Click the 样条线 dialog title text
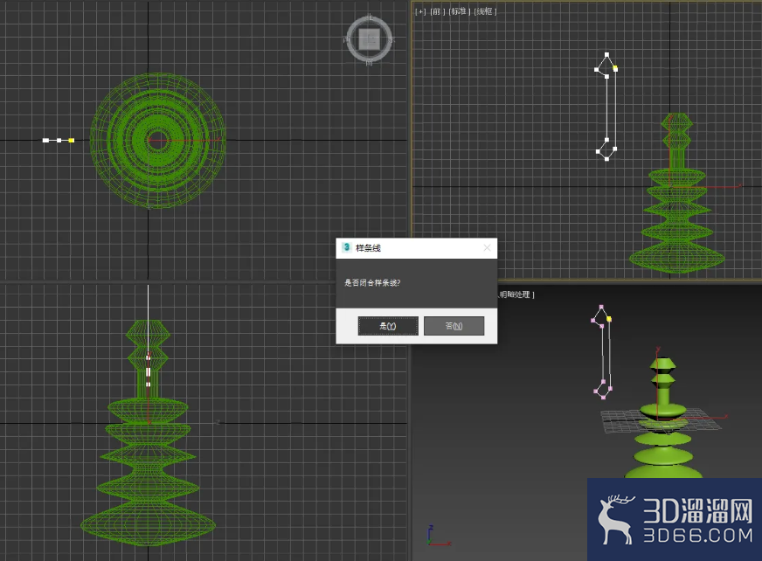The width and height of the screenshot is (762, 561). click(x=369, y=248)
